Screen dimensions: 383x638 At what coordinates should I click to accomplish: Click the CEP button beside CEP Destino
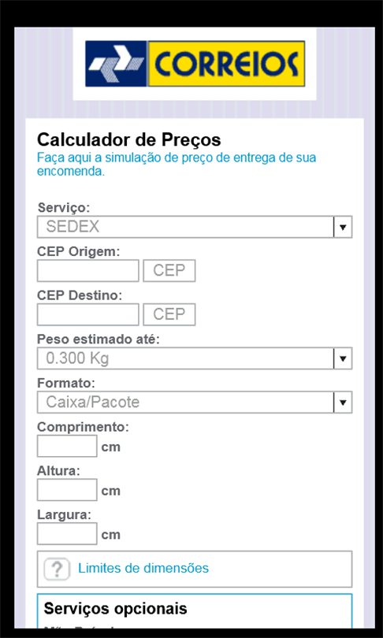[x=169, y=314]
